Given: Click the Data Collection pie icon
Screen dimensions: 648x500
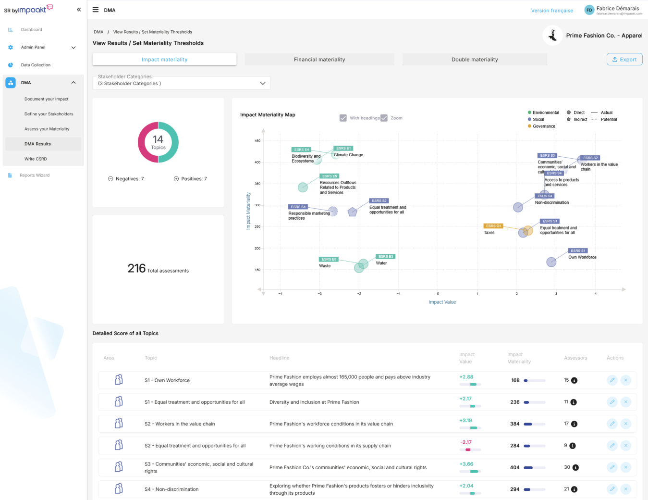Looking at the screenshot, I should (x=11, y=65).
